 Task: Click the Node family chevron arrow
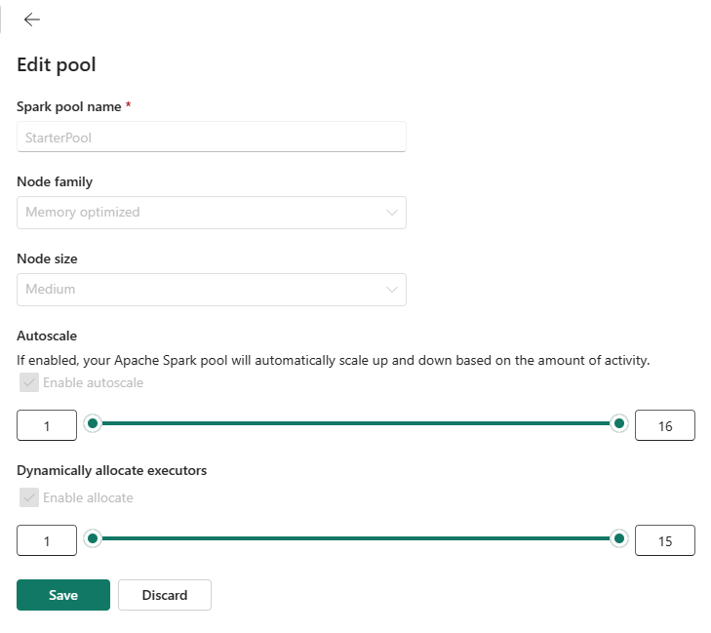pyautogui.click(x=392, y=213)
